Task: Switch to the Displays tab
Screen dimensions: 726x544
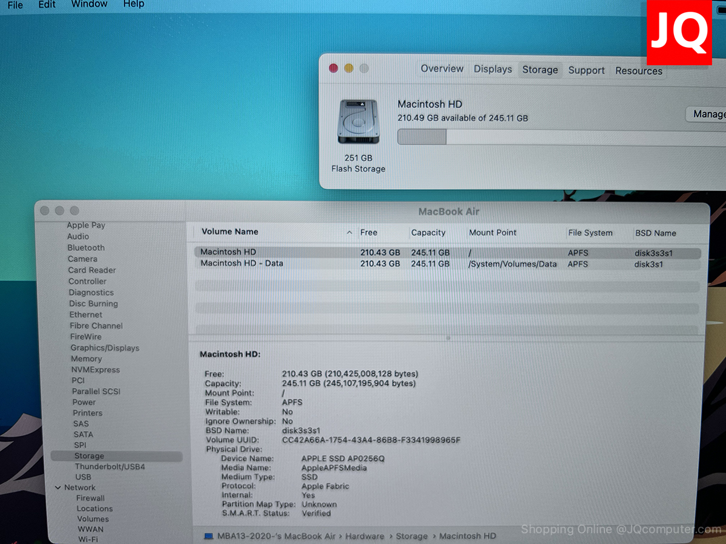Action: pos(492,70)
